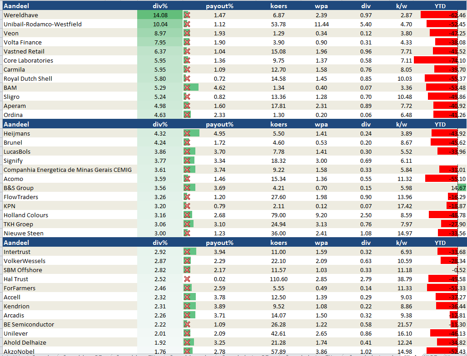Click the red cross icon in Unilever row
The height and width of the screenshot is (356, 467).
coord(187,333)
